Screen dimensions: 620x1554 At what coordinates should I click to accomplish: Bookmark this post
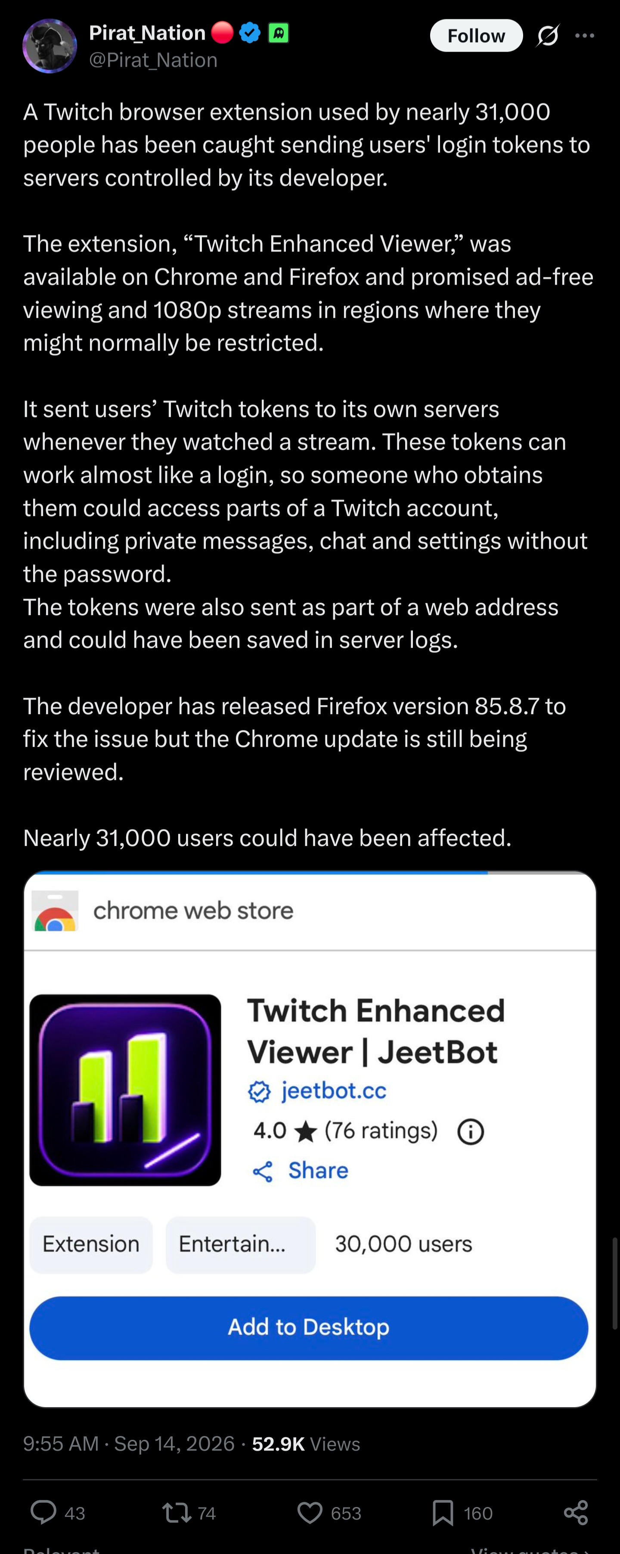point(443,1512)
